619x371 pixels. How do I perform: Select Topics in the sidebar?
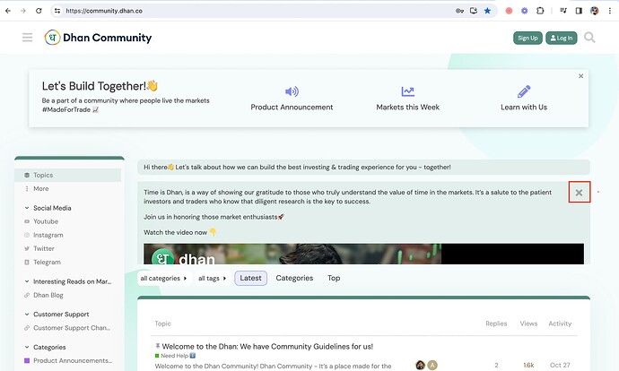point(68,175)
